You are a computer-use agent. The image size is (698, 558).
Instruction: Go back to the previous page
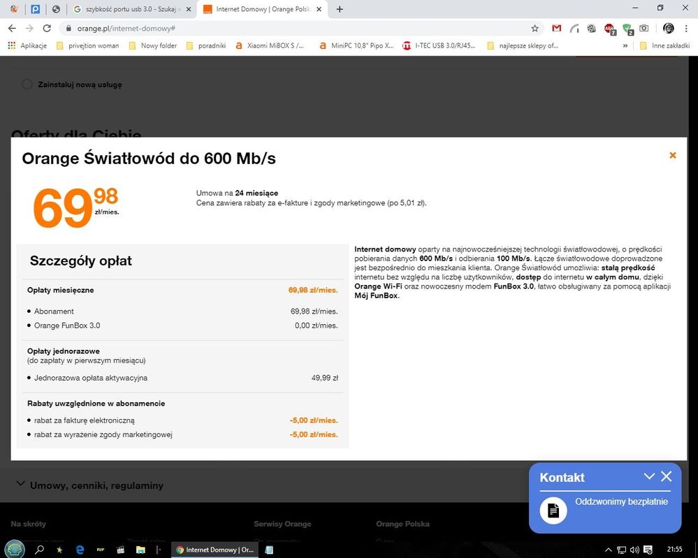tap(12, 29)
